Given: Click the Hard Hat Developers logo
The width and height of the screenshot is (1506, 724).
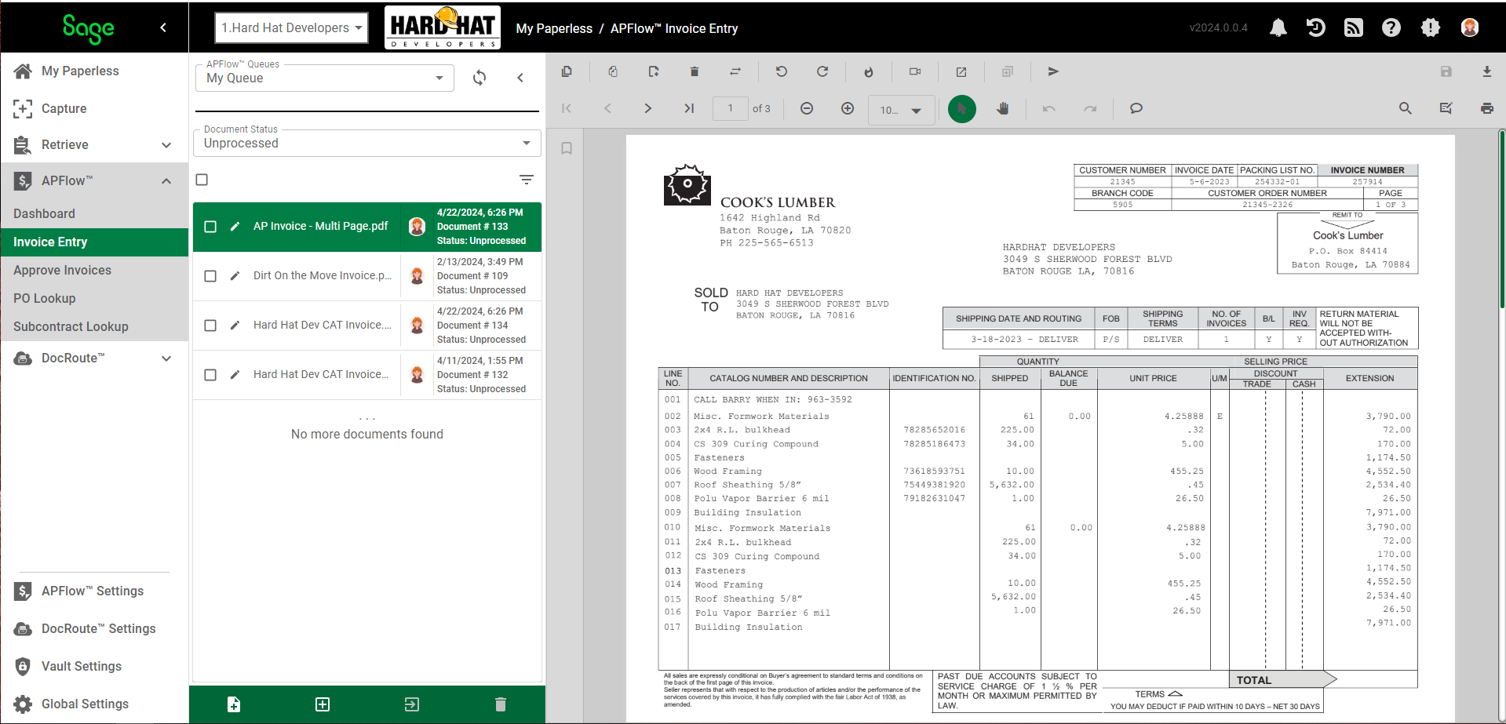Looking at the screenshot, I should tap(443, 28).
